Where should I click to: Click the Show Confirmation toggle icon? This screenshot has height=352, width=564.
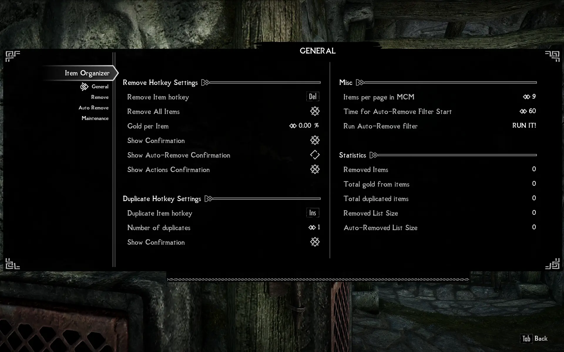point(315,140)
